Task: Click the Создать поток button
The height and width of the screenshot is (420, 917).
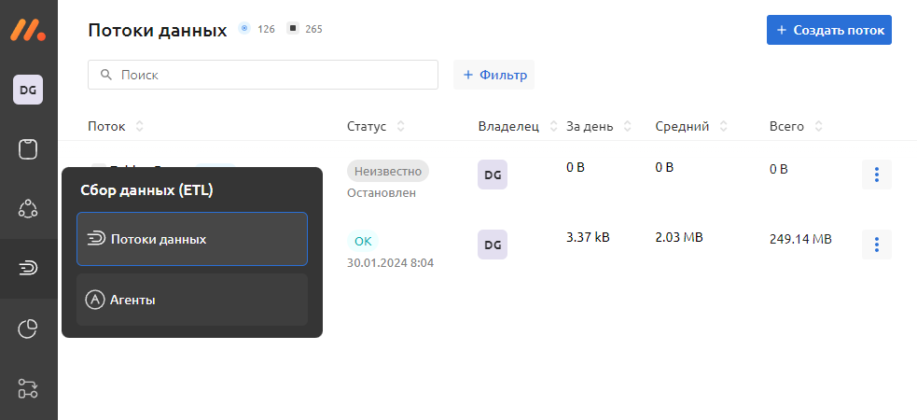Action: coord(828,29)
